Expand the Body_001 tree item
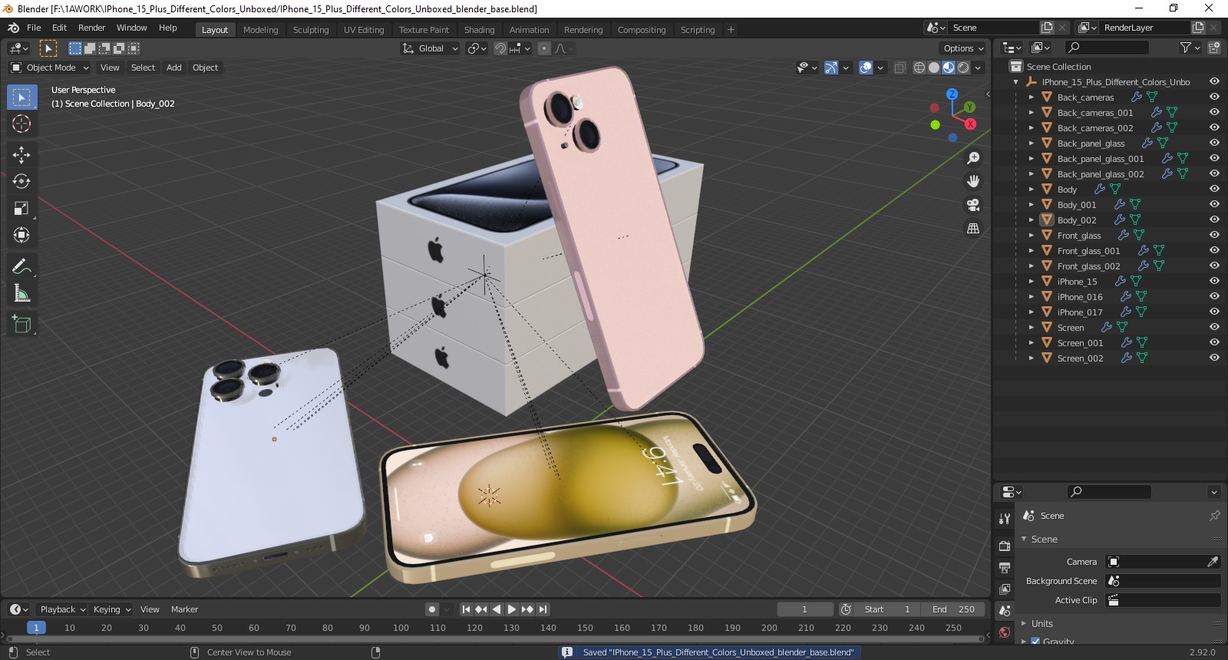This screenshot has width=1228, height=660. coord(1032,205)
